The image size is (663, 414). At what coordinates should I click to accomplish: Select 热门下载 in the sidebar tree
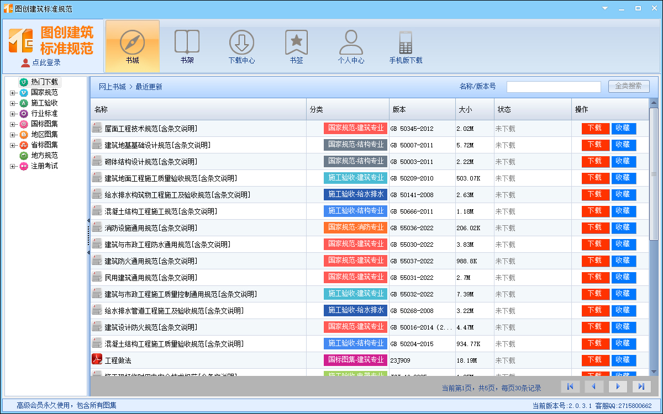coord(44,82)
